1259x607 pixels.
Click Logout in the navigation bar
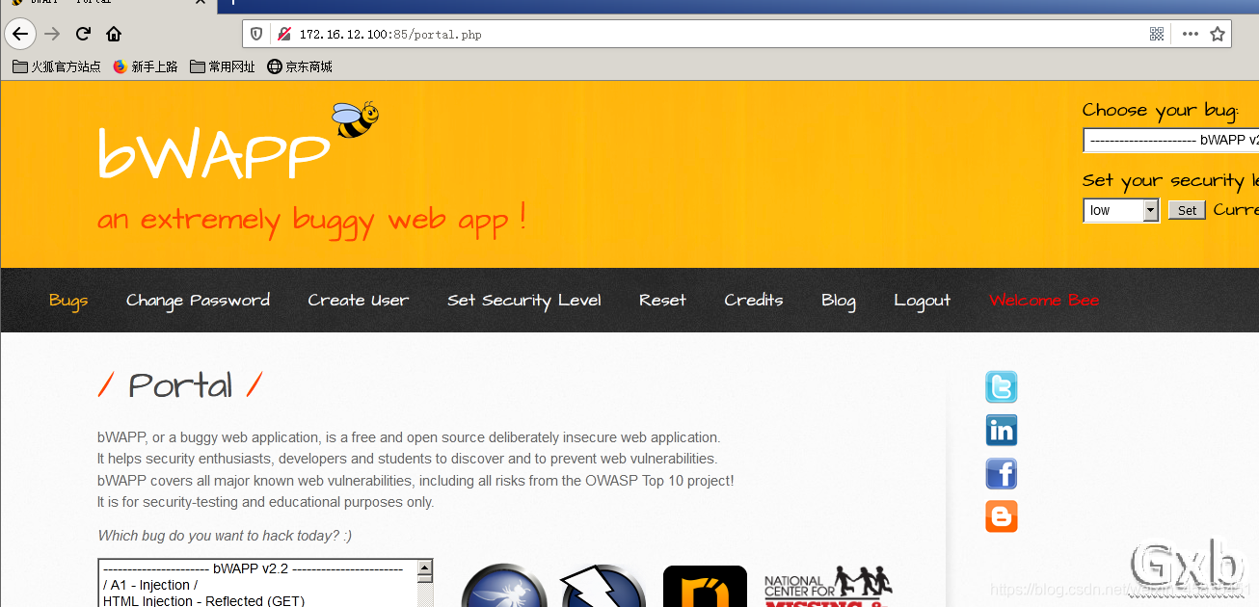[922, 301]
